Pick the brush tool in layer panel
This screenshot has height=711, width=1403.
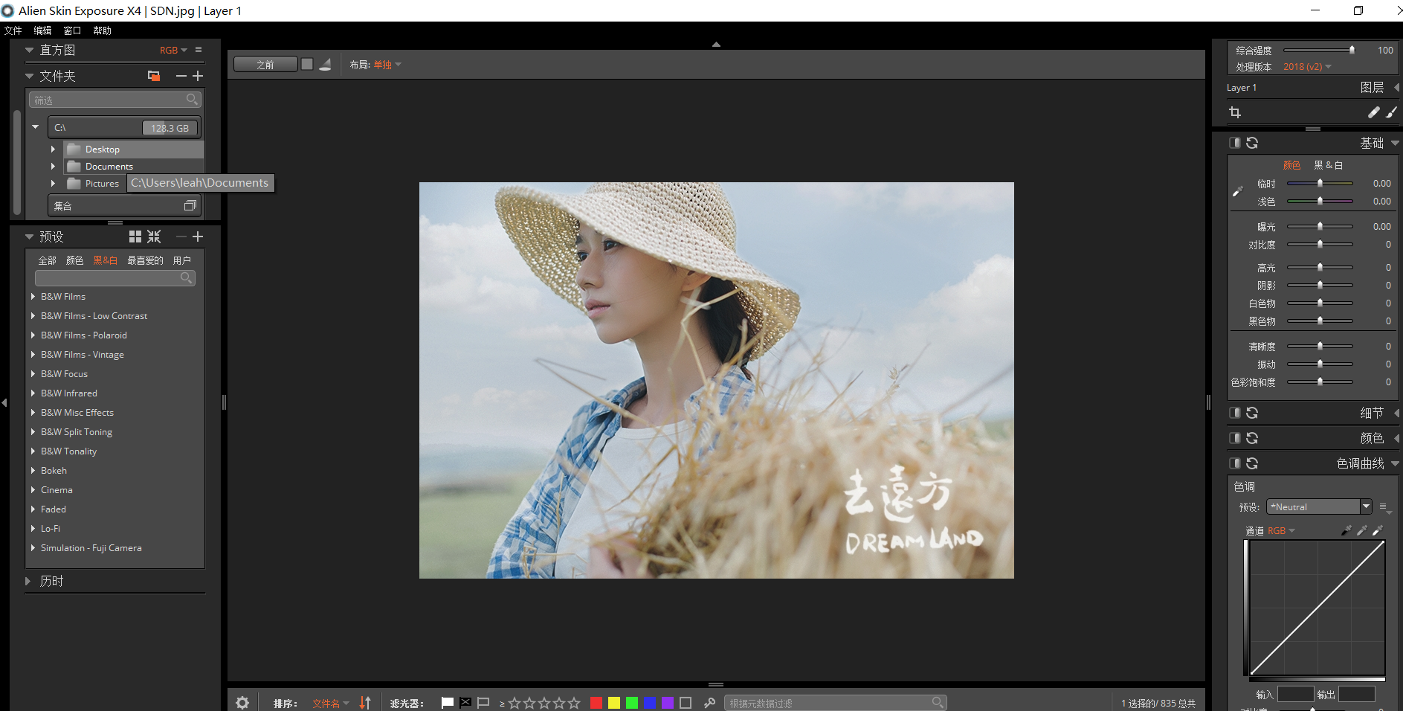[x=1391, y=112]
